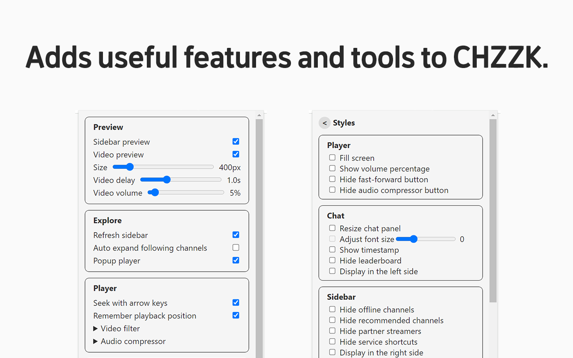573x358 pixels.
Task: Click the Styles panel title
Action: (x=344, y=123)
